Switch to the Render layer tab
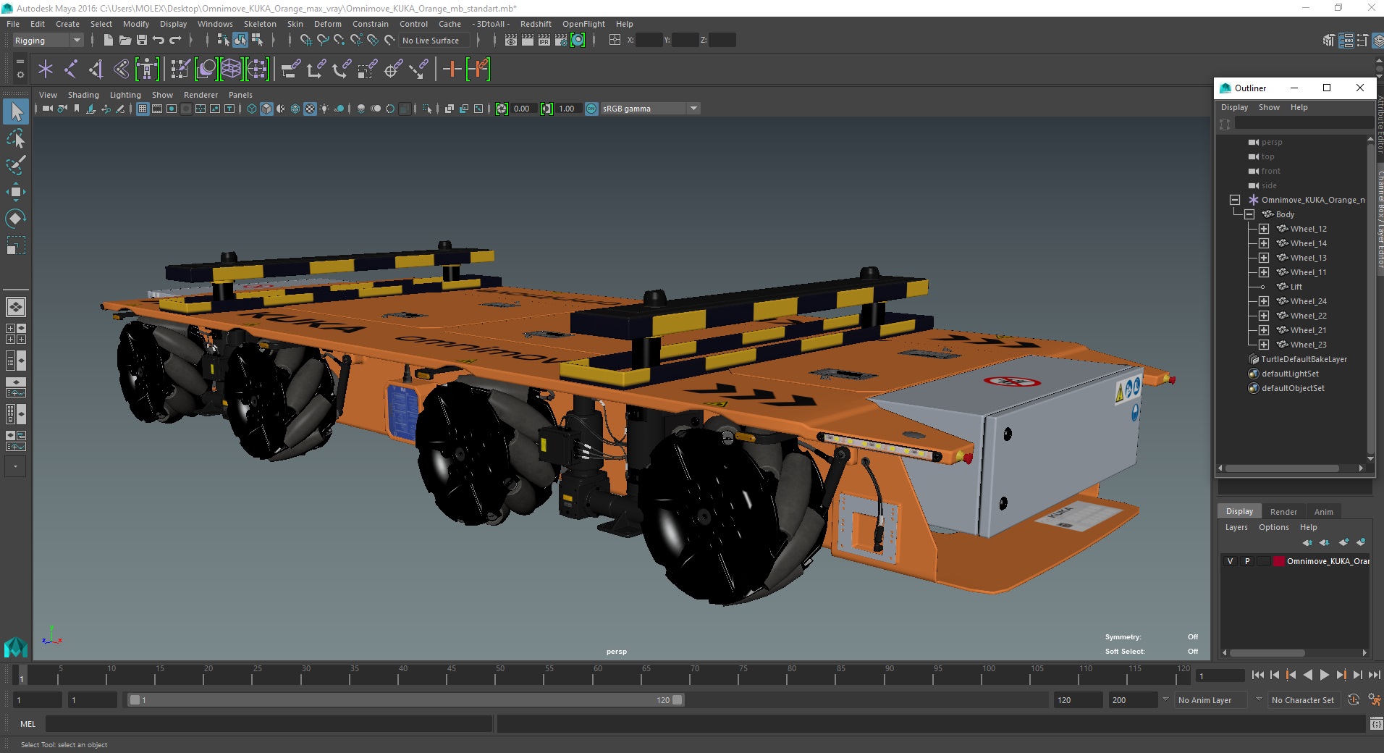This screenshot has width=1384, height=753. point(1283,512)
